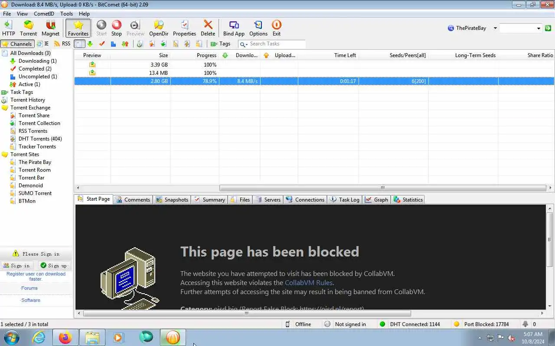Screen dimensions: 555x346
Task: Click the Bind App icon
Action: (234, 28)
